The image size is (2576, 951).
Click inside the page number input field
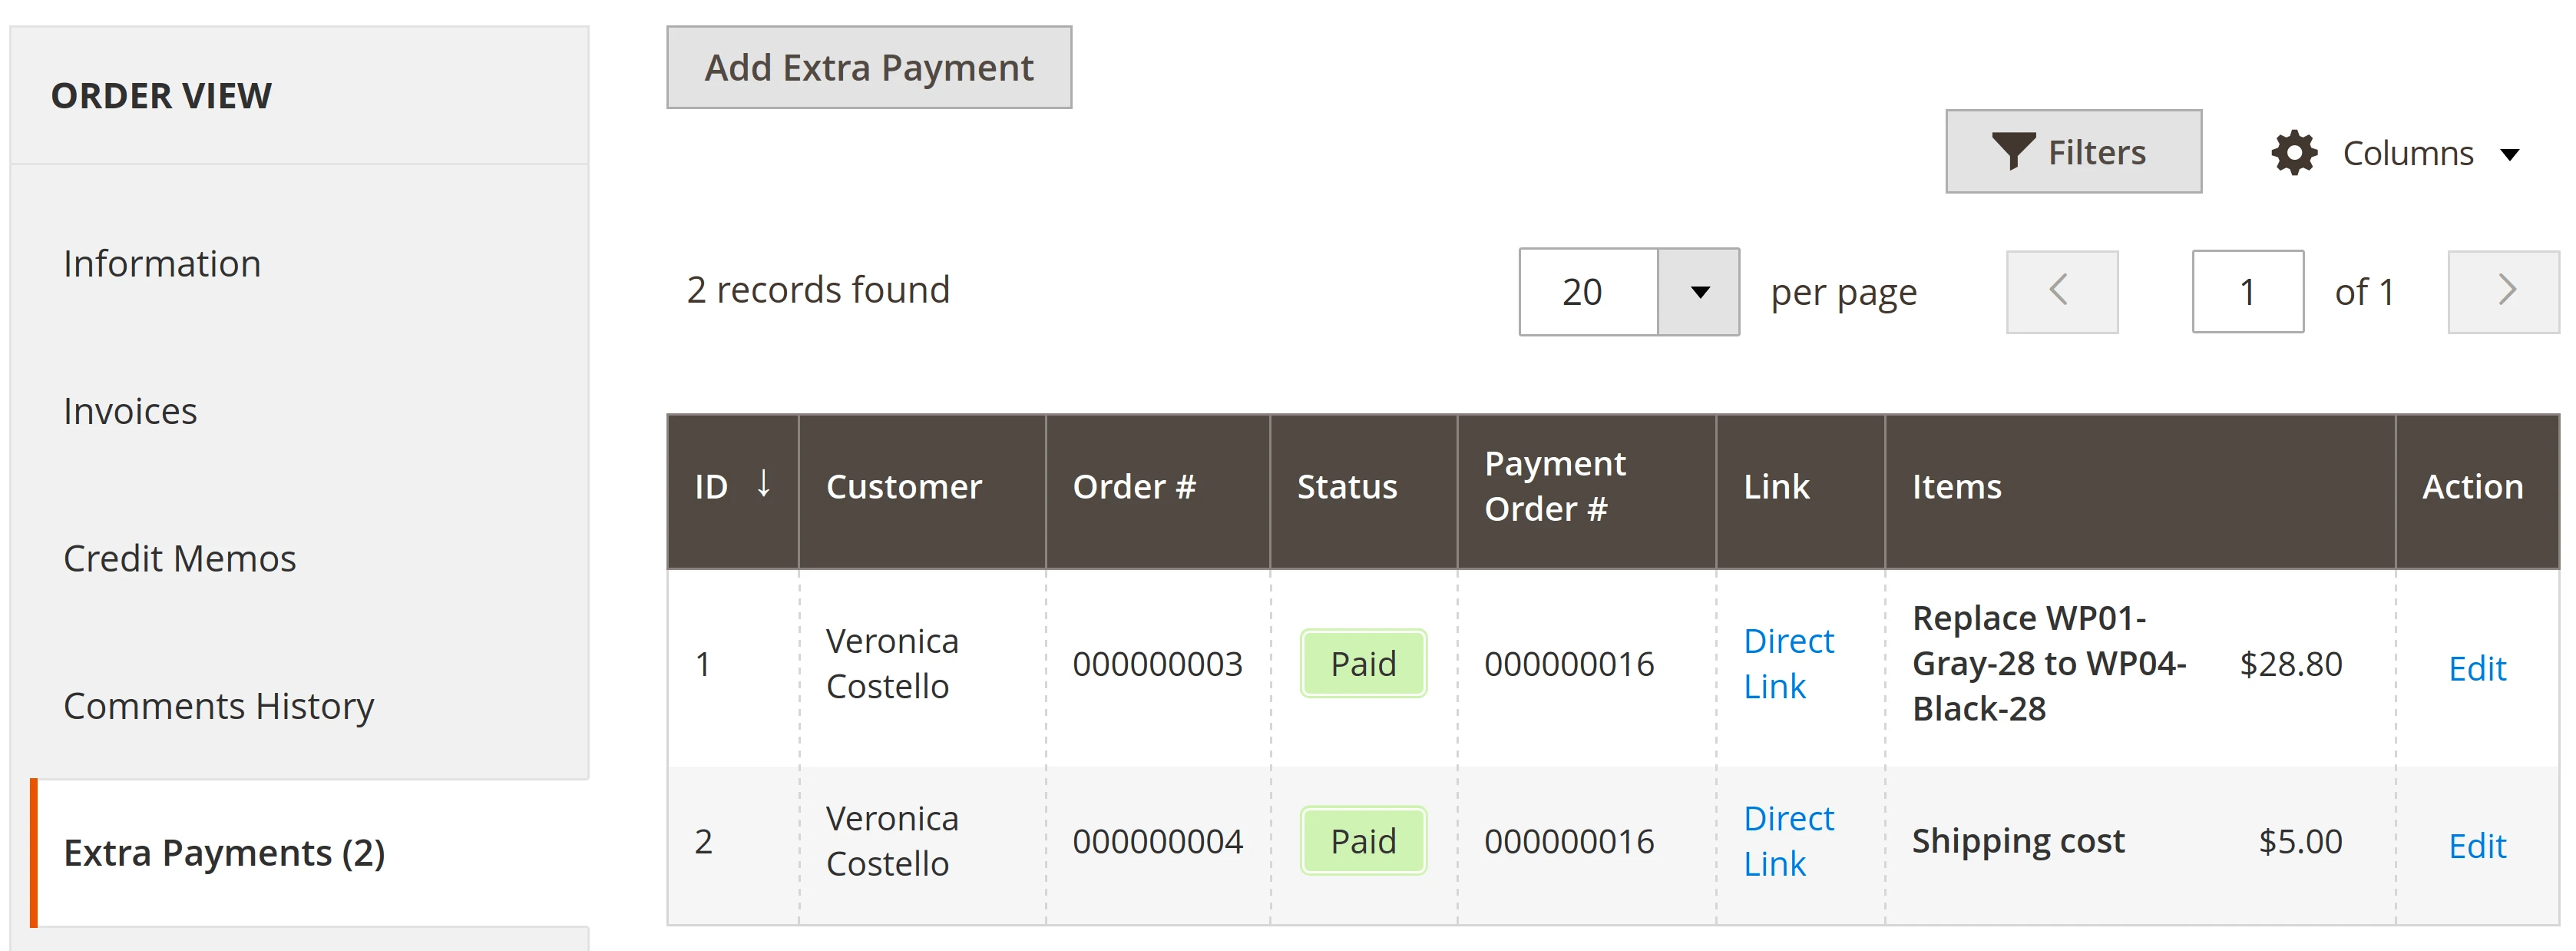tap(2247, 291)
